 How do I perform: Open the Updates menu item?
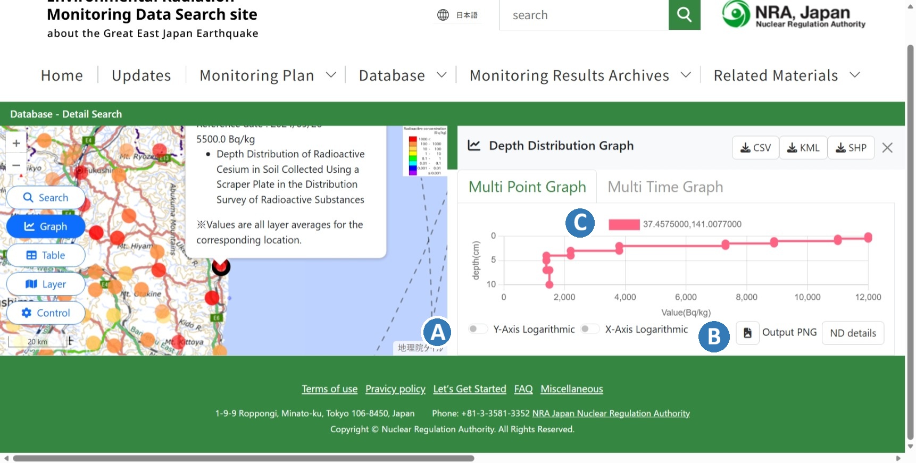coord(141,75)
